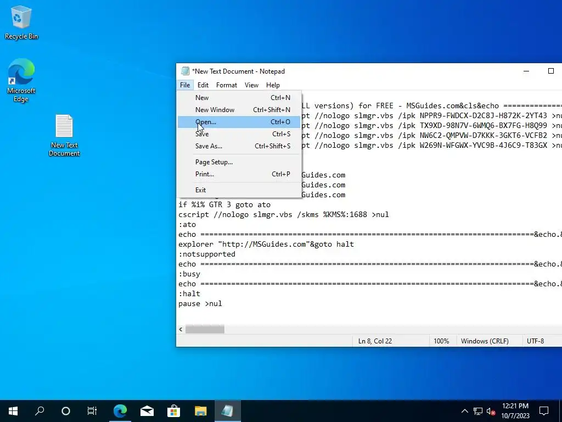Viewport: 562px width, 422px height.
Task: Choose Save in File menu
Action: 239,134
